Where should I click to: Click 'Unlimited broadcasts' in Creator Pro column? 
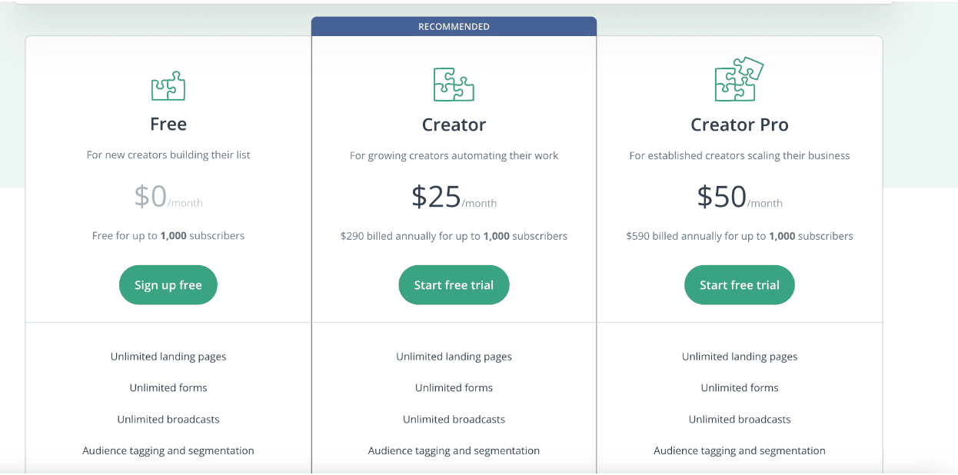(x=740, y=420)
